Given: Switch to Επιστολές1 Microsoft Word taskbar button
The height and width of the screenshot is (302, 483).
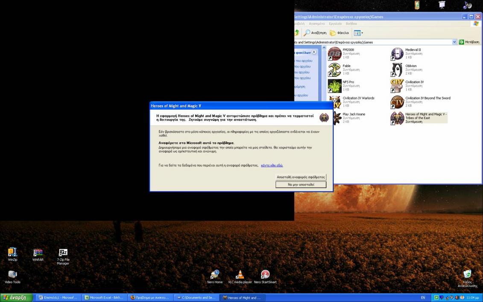Looking at the screenshot, I should [x=59, y=298].
